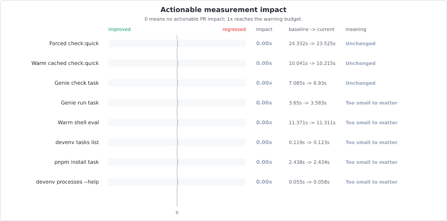The width and height of the screenshot is (447, 221).
Task: Click the 0.00x value for pnpm install task
Action: click(x=264, y=162)
